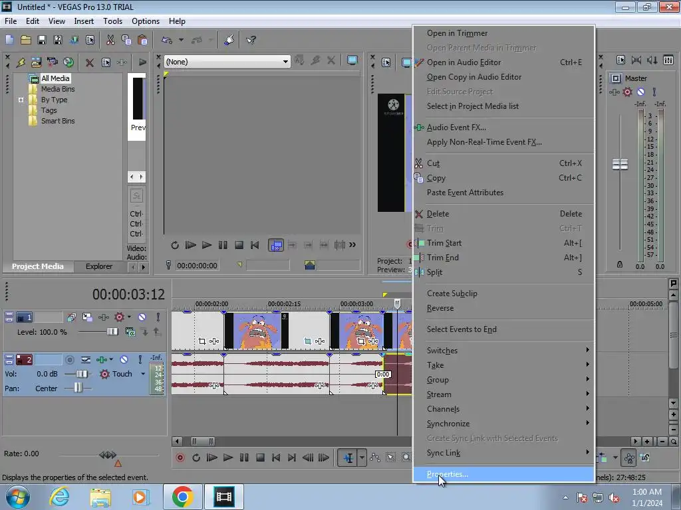Screen dimensions: 681x510
Task: Stop playback in the Trimmer window
Action: [239, 245]
